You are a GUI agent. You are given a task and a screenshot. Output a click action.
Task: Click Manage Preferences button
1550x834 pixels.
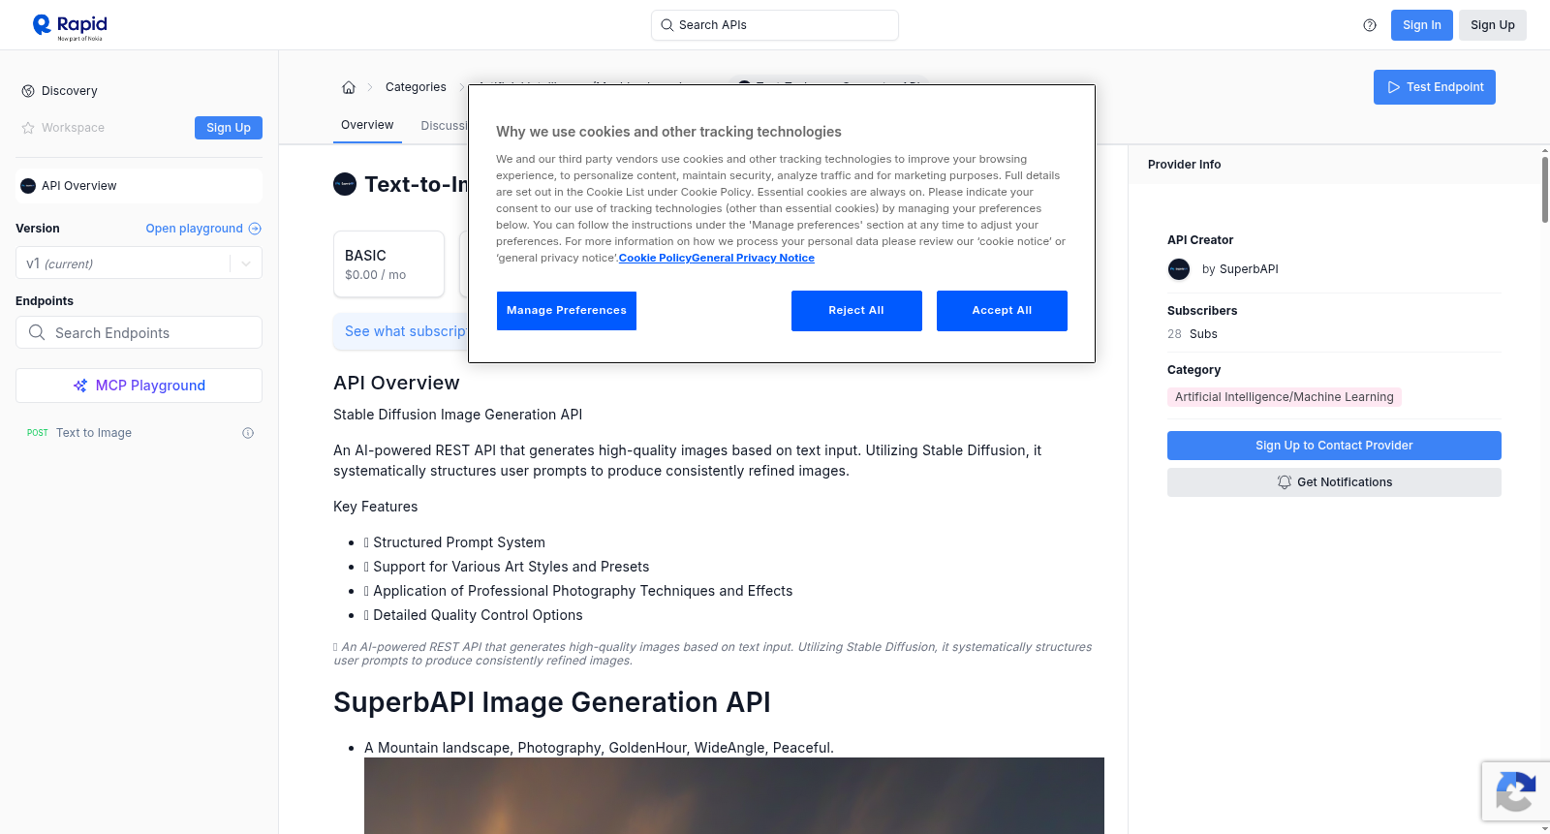click(567, 311)
